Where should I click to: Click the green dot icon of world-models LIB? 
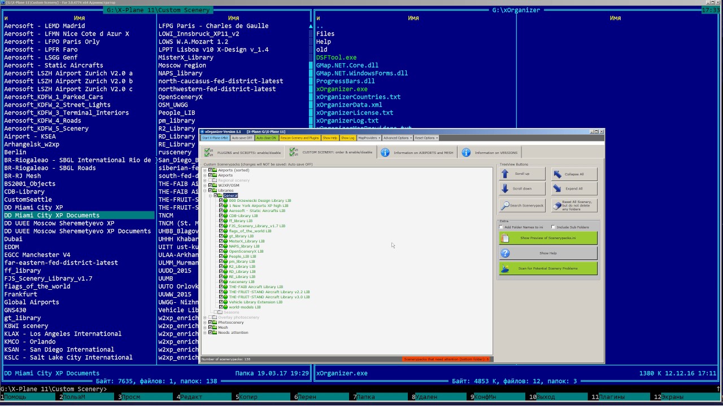pyautogui.click(x=226, y=307)
